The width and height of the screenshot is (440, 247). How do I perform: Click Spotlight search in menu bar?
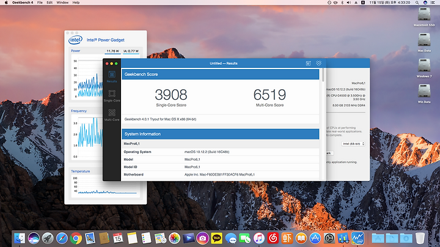[417, 2]
